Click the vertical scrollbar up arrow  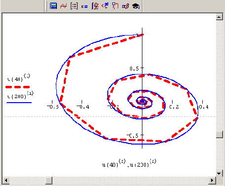(x=219, y=17)
